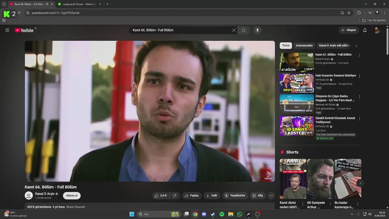The width and height of the screenshot is (389, 219).
Task: Open options for Kanıt 67. Bölüm video
Action: [x=360, y=55]
